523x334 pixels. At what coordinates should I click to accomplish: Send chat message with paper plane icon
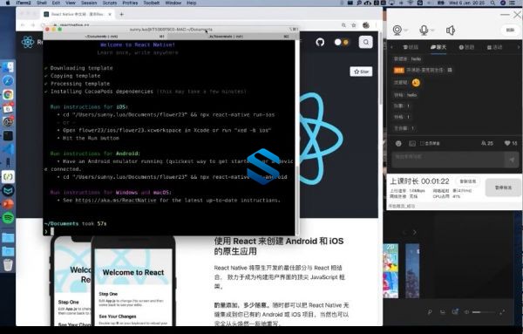pos(512,160)
